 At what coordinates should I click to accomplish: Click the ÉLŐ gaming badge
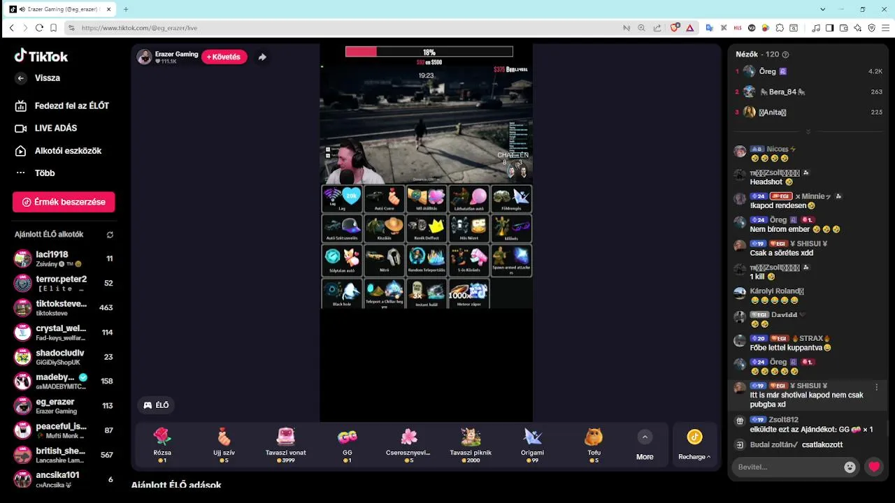click(156, 404)
